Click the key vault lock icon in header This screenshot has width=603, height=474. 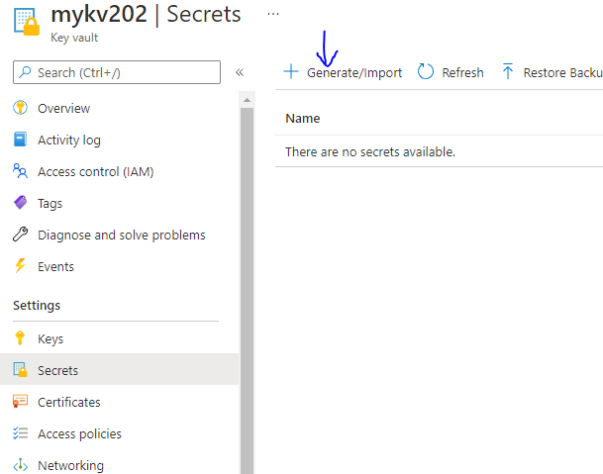point(25,23)
